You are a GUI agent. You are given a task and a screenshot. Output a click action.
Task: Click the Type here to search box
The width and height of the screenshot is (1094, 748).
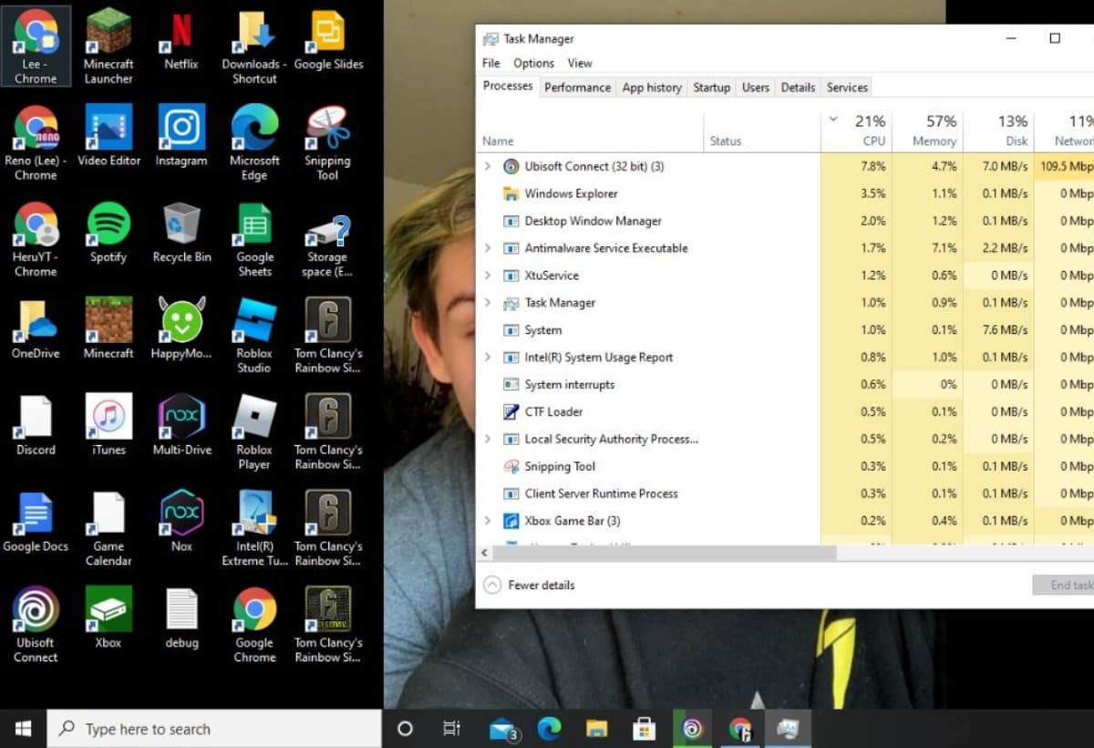214,729
